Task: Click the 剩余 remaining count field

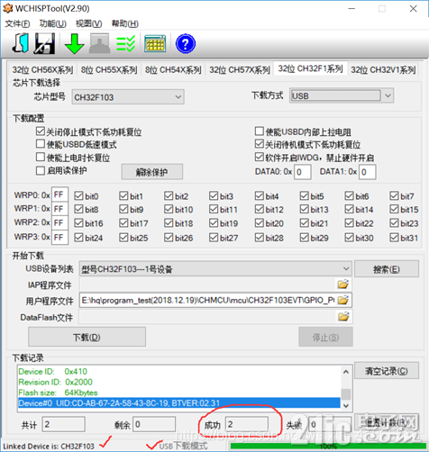Action: 154,424
